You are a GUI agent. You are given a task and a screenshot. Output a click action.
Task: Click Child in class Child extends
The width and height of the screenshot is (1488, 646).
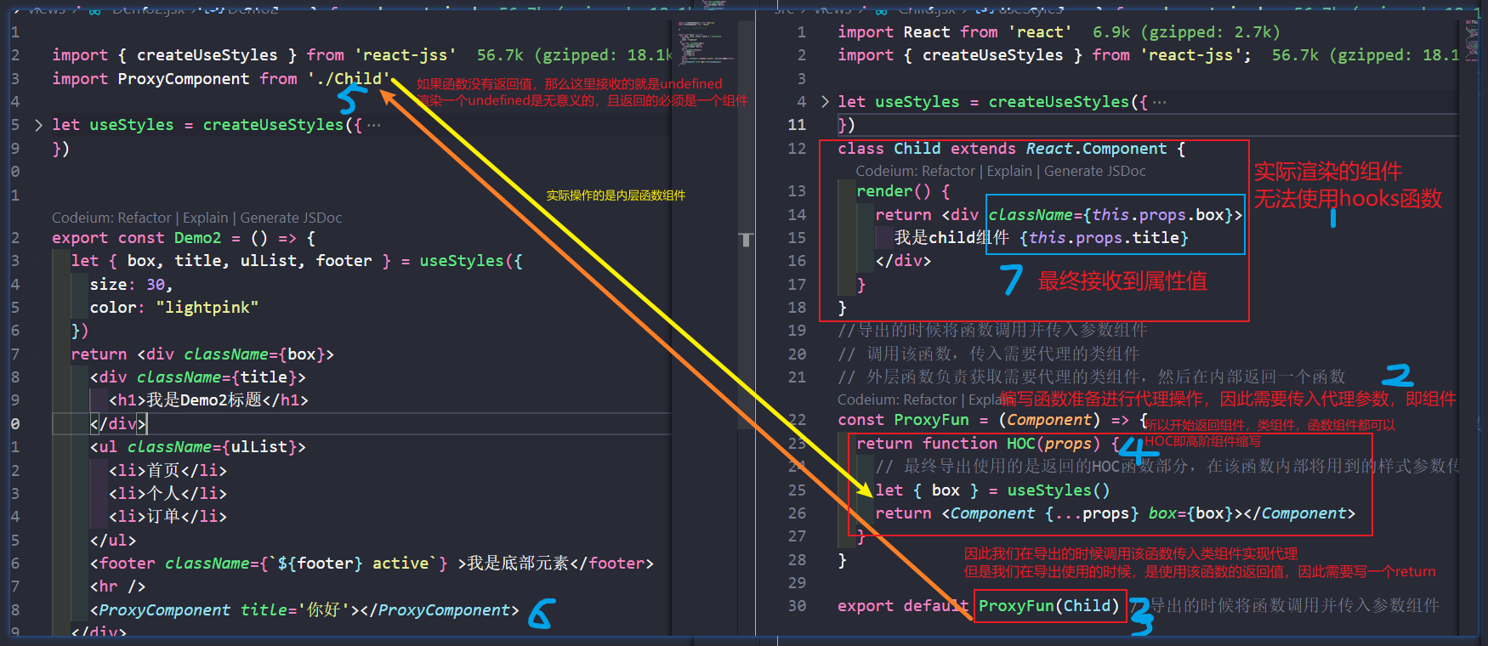coord(917,149)
